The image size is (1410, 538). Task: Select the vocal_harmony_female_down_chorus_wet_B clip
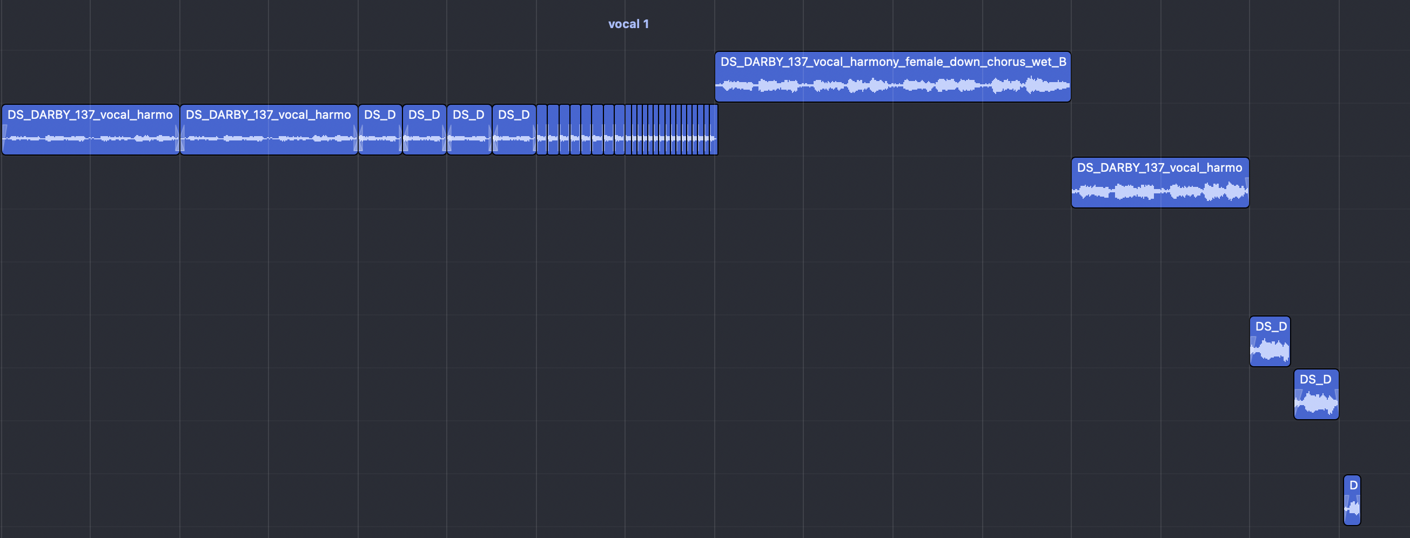[x=893, y=77]
